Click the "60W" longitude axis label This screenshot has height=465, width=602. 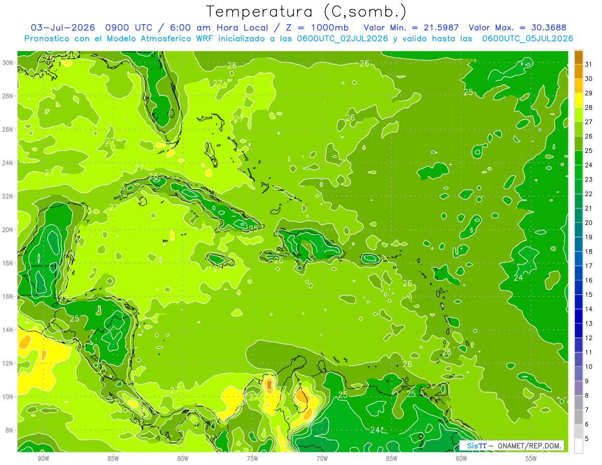click(462, 458)
